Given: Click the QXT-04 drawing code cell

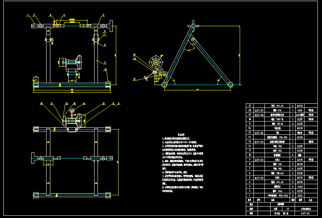Looking at the screenshot, I should 259,142.
